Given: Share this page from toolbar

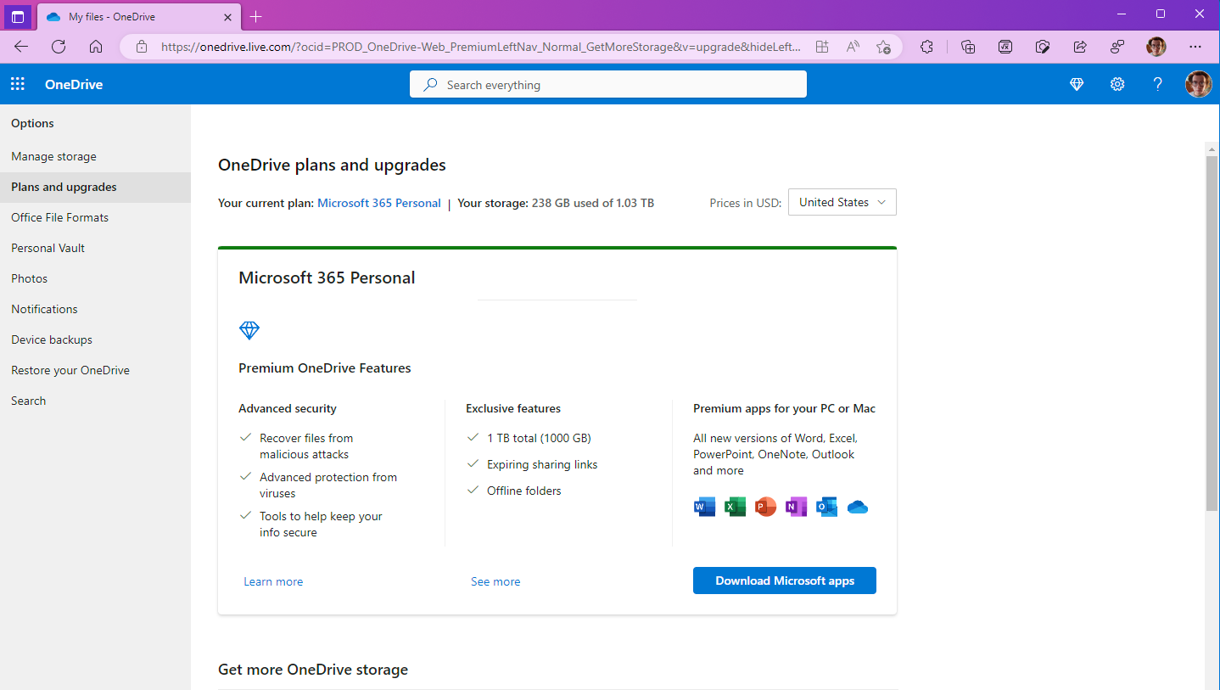Looking at the screenshot, I should pos(1080,47).
